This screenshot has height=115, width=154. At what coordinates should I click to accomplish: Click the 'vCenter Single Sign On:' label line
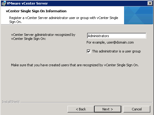pyautogui.click(x=28, y=39)
